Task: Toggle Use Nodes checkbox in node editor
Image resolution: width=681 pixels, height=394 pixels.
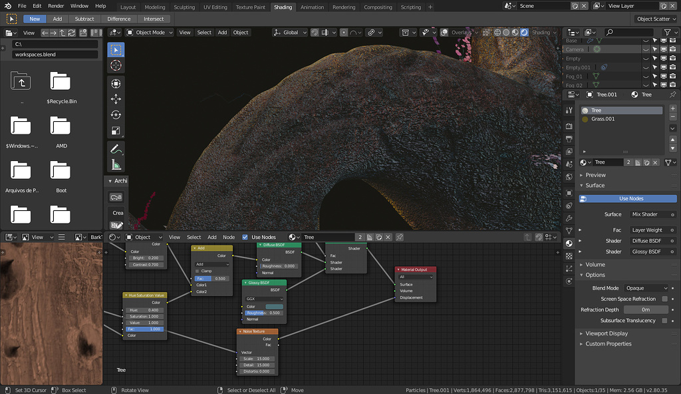Action: 245,237
